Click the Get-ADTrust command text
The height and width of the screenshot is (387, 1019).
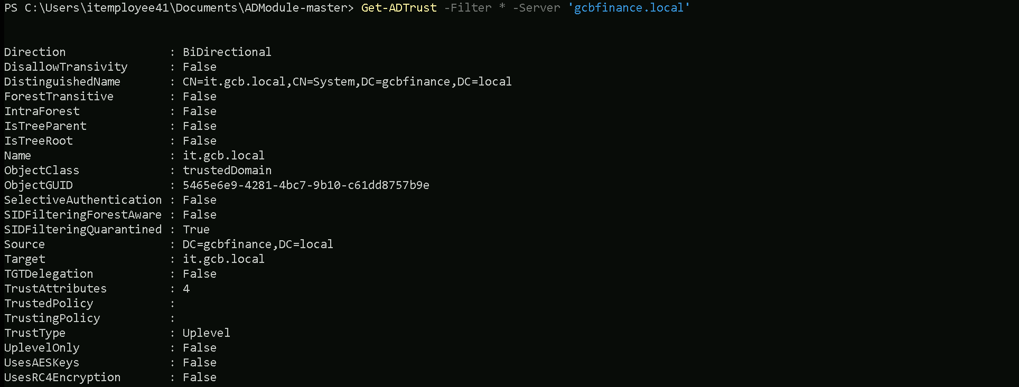pos(399,8)
